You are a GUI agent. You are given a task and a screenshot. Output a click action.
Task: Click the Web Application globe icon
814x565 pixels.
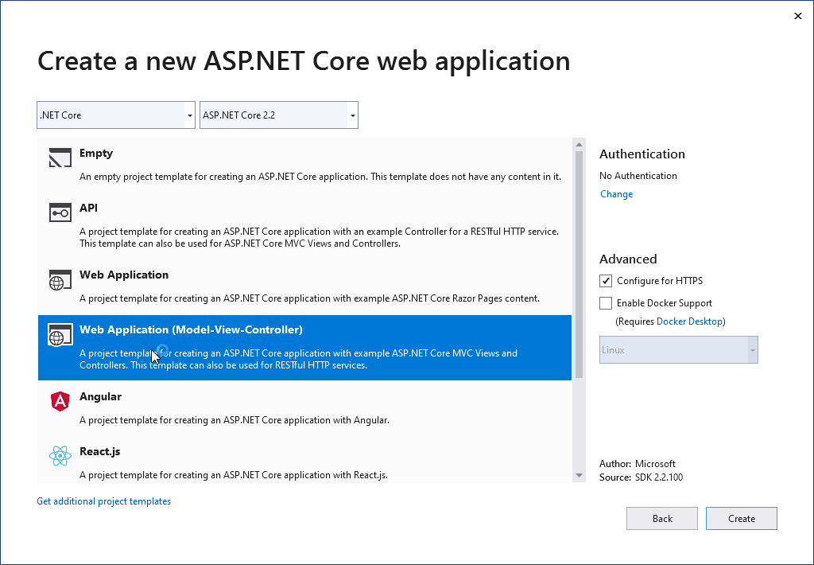(60, 279)
